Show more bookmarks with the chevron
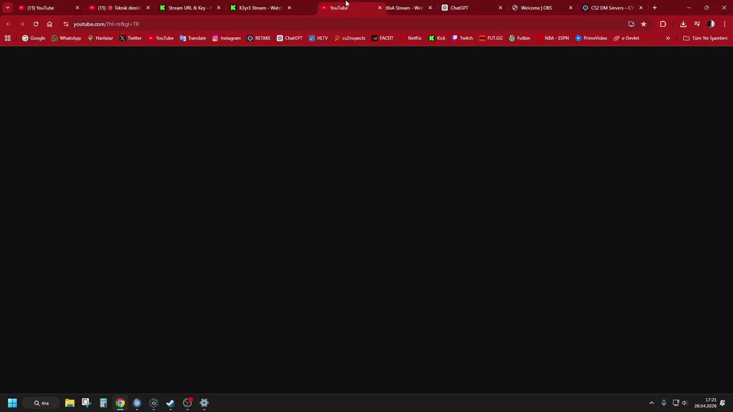 pos(668,38)
